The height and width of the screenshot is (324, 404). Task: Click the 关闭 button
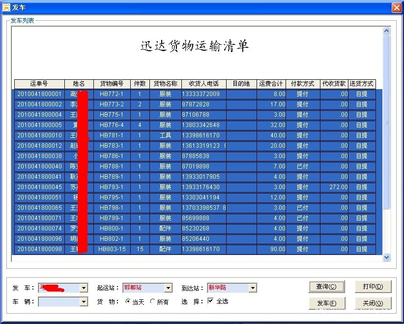coord(373,303)
